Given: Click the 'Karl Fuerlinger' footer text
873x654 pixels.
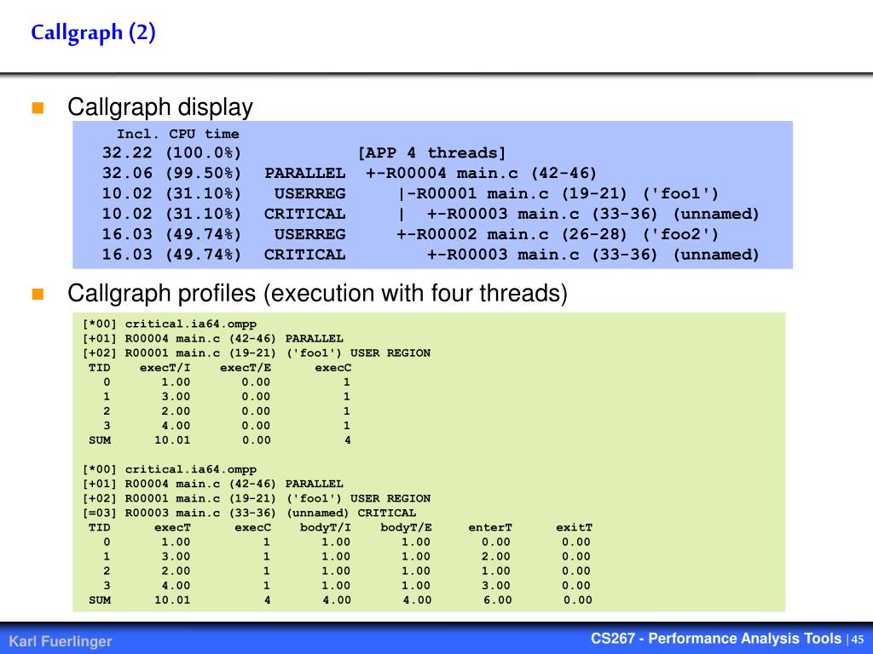Looking at the screenshot, I should pyautogui.click(x=61, y=641).
